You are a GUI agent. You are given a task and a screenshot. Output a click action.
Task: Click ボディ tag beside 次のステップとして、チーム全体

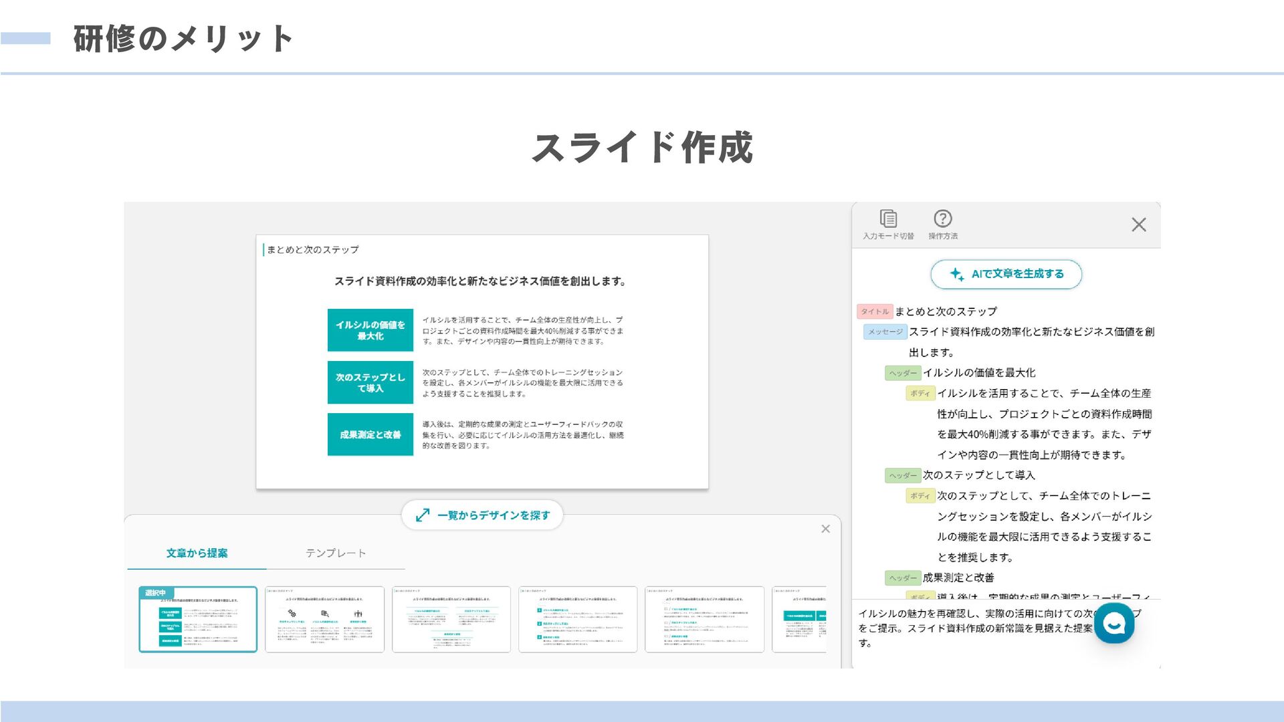(920, 495)
